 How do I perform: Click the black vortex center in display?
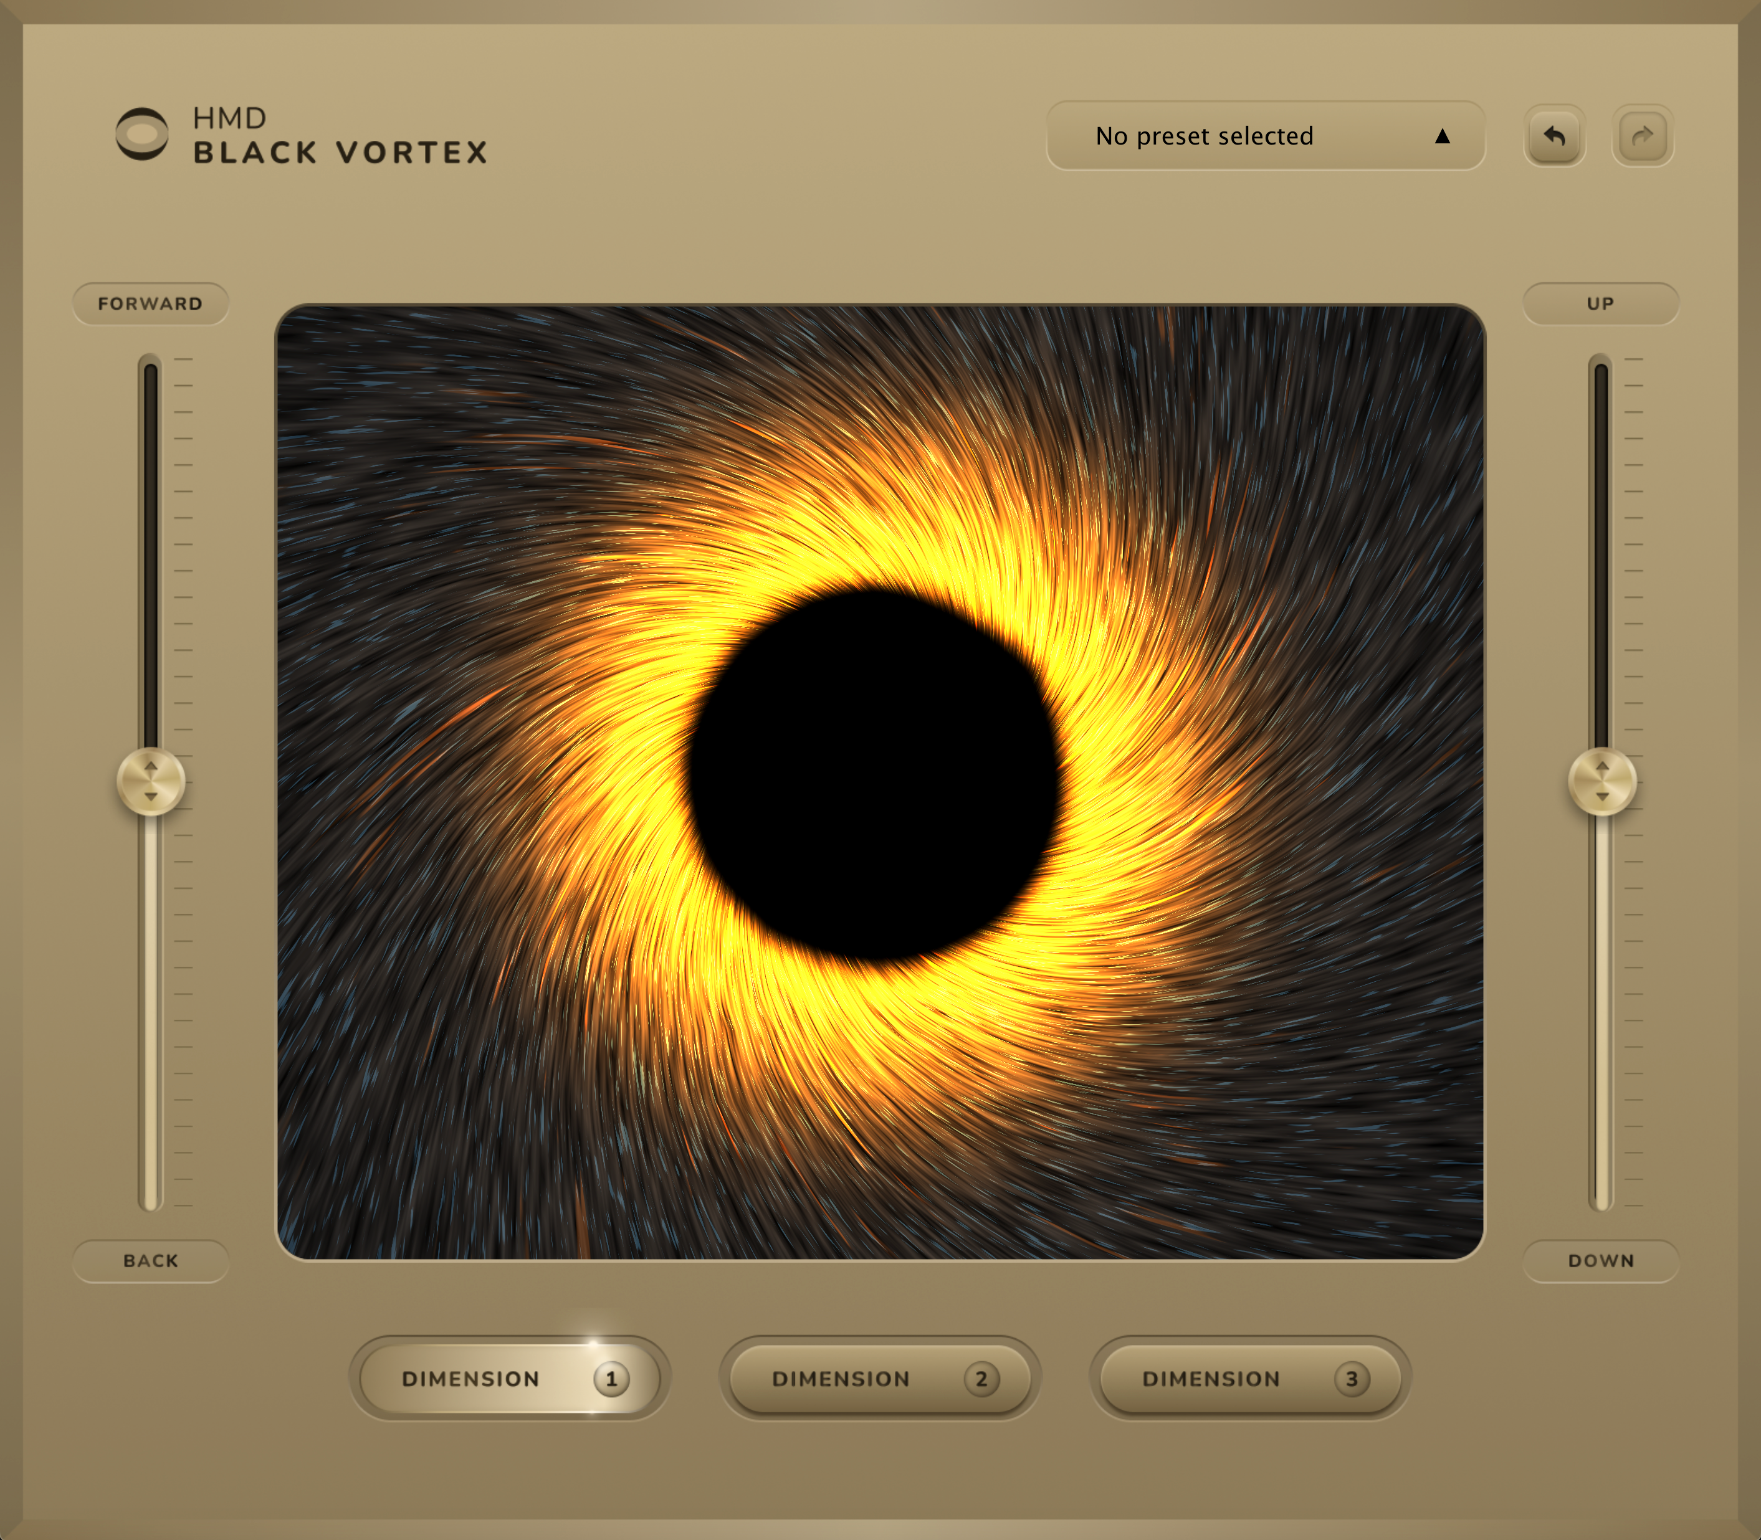874,774
